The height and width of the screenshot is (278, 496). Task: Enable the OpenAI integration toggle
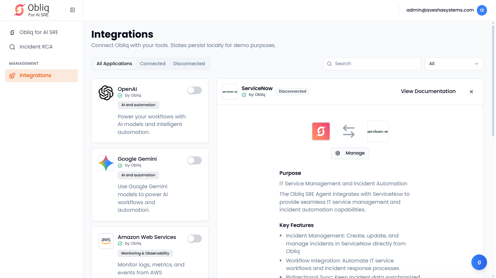(x=194, y=90)
